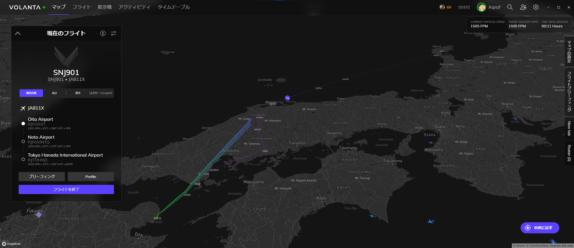Open the settings gear icon
The height and width of the screenshot is (248, 574).
[x=536, y=7]
